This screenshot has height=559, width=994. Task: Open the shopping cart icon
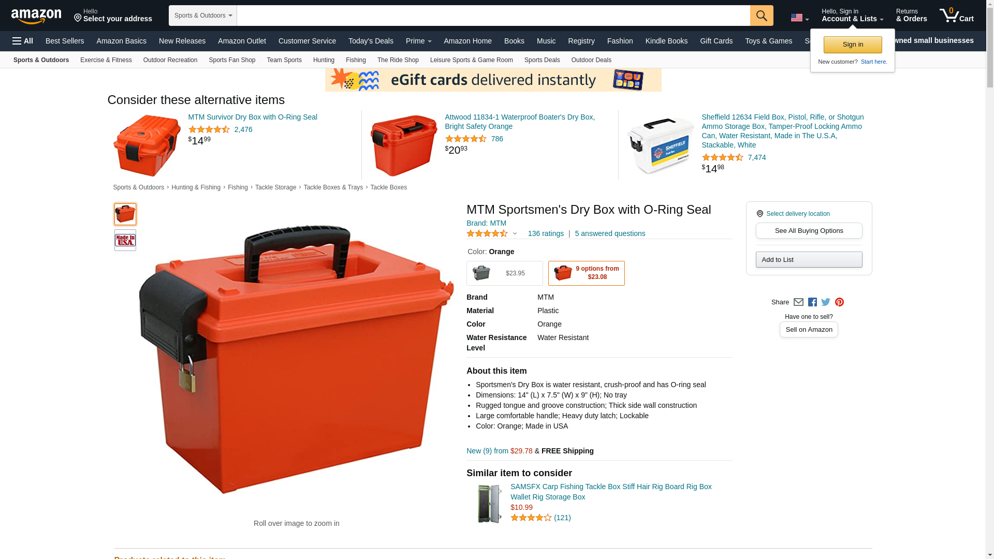[x=956, y=16]
